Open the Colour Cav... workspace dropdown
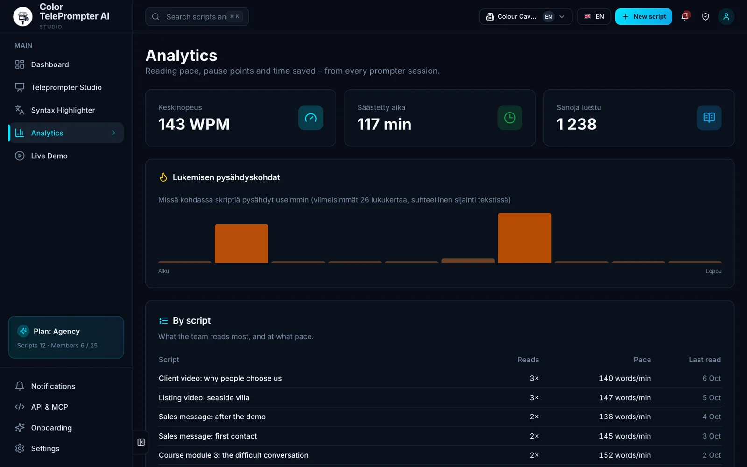Image resolution: width=747 pixels, height=467 pixels. click(x=526, y=16)
